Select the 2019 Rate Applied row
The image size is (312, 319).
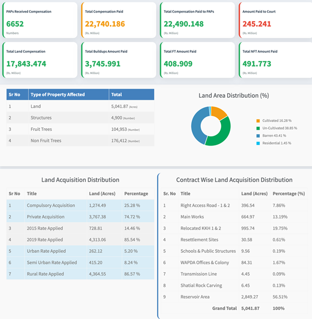(80, 239)
